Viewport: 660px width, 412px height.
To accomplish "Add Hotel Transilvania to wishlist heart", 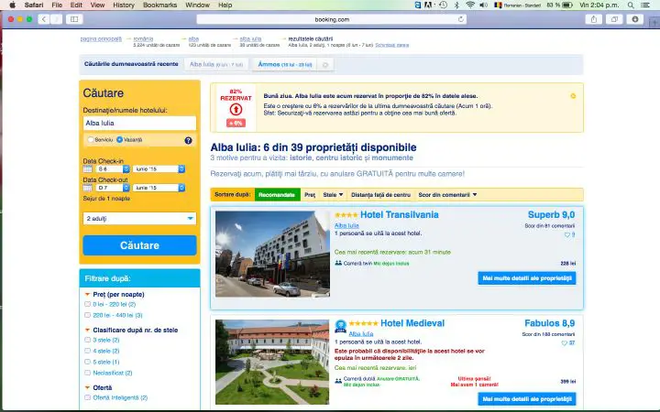I will pyautogui.click(x=567, y=235).
